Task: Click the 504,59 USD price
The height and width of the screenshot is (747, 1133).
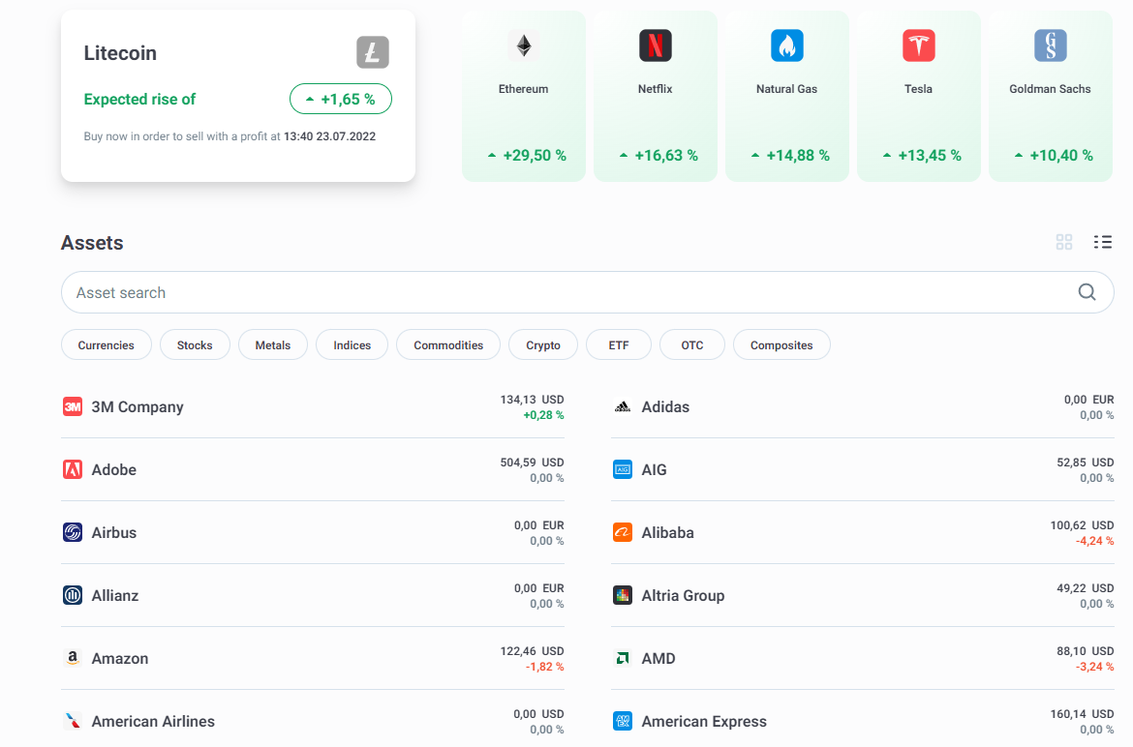Action: [x=532, y=462]
